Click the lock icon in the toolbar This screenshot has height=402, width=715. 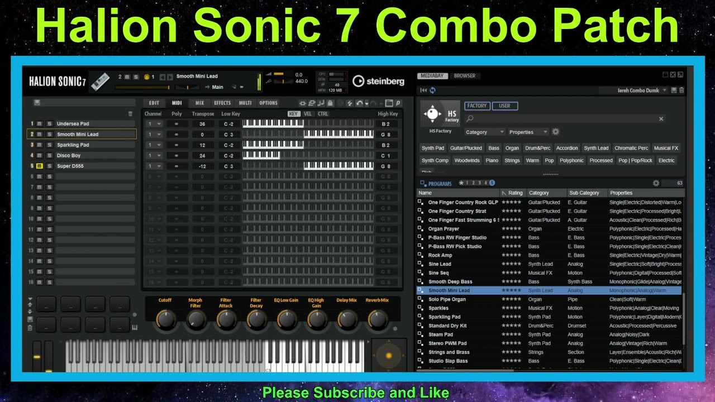330,103
